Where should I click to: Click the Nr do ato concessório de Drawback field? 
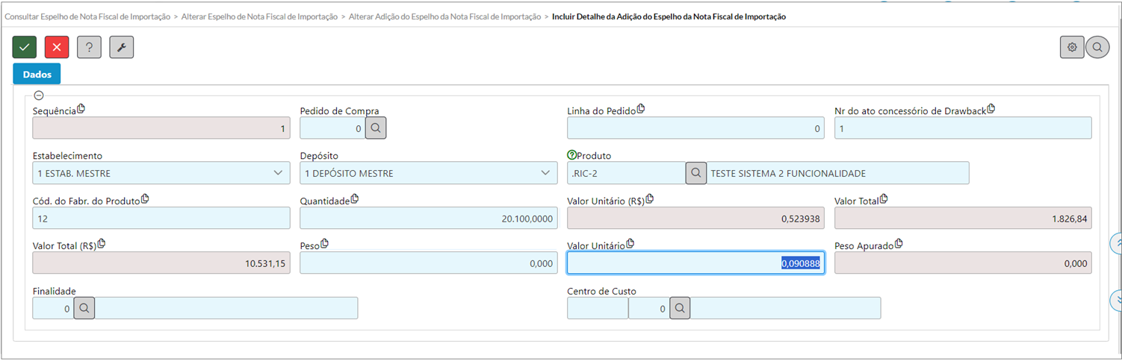(x=963, y=128)
